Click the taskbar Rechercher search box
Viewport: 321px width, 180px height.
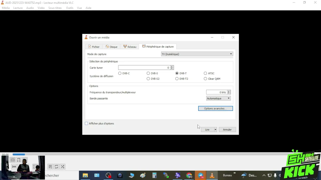(61, 175)
